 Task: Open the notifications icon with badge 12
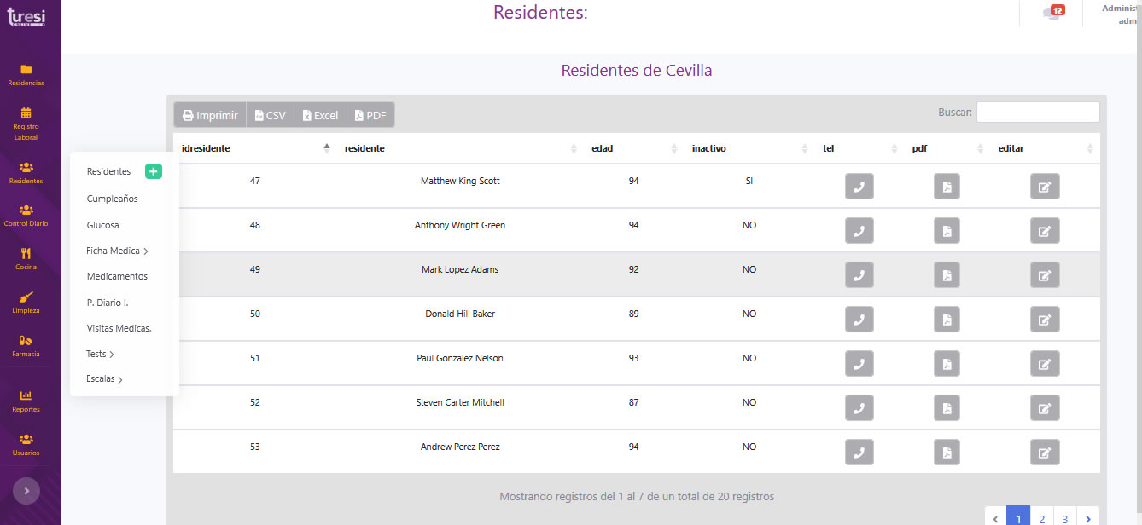(x=1053, y=14)
